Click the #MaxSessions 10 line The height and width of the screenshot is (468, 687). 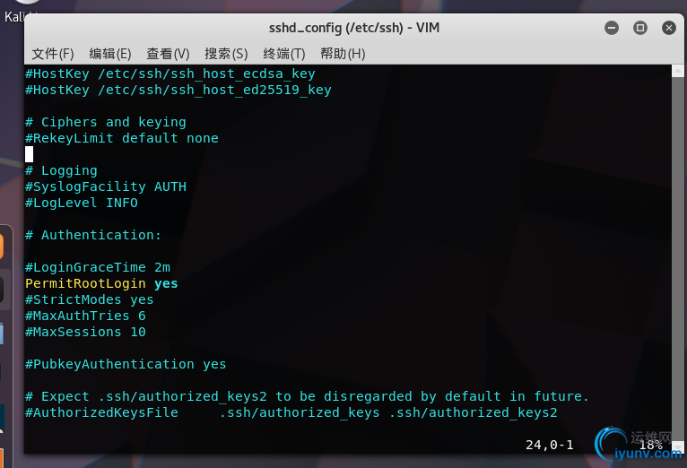coord(85,332)
